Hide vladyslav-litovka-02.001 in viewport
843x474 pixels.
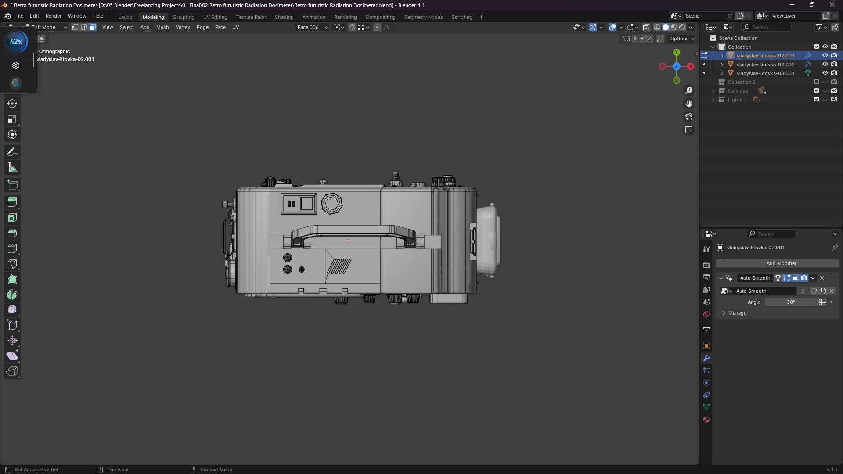click(825, 56)
